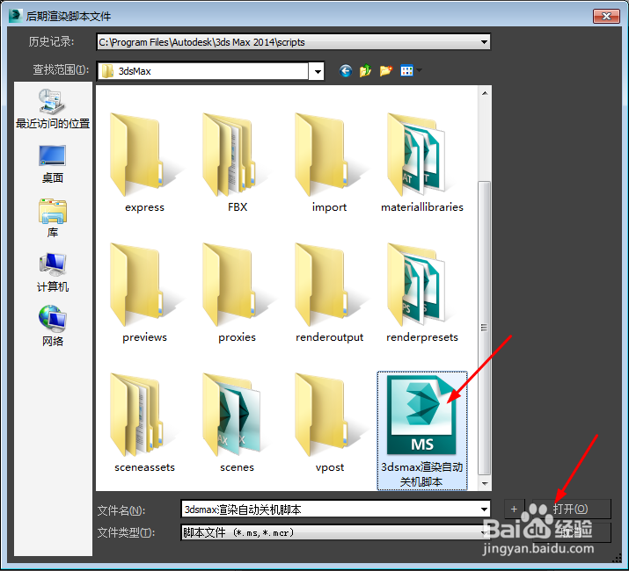Open the file type (文件类型) combo box
The height and width of the screenshot is (571, 629).
pyautogui.click(x=335, y=532)
